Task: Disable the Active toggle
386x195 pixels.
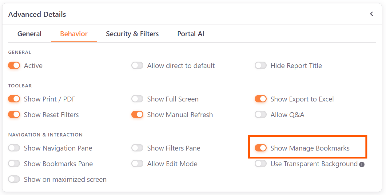Action: [x=14, y=65]
